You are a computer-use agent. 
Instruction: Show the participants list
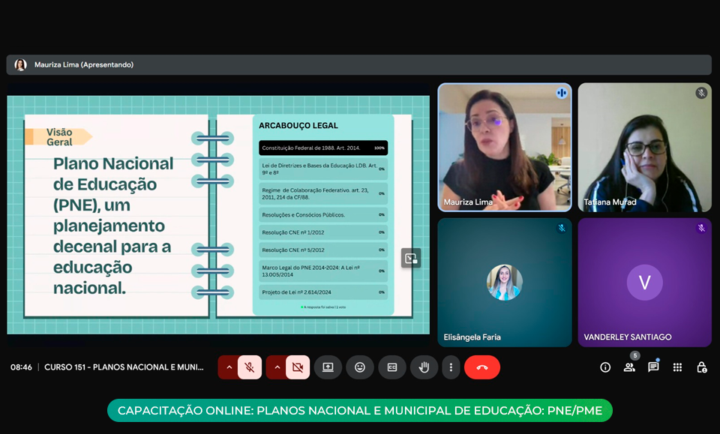tap(629, 367)
